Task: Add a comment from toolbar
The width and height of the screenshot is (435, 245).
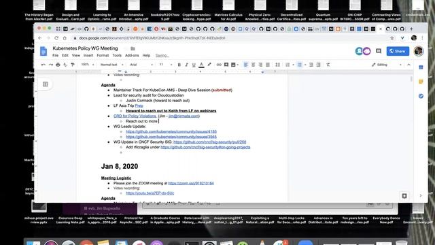Action: click(x=226, y=65)
